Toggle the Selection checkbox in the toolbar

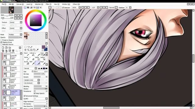(x=63, y=8)
